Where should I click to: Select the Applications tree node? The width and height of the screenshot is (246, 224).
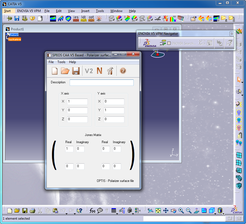click(x=14, y=39)
